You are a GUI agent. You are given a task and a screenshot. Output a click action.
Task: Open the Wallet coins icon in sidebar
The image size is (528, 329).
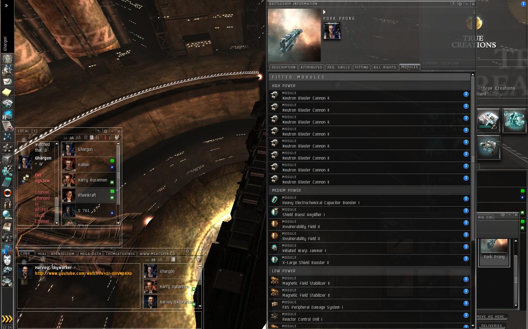(x=7, y=170)
